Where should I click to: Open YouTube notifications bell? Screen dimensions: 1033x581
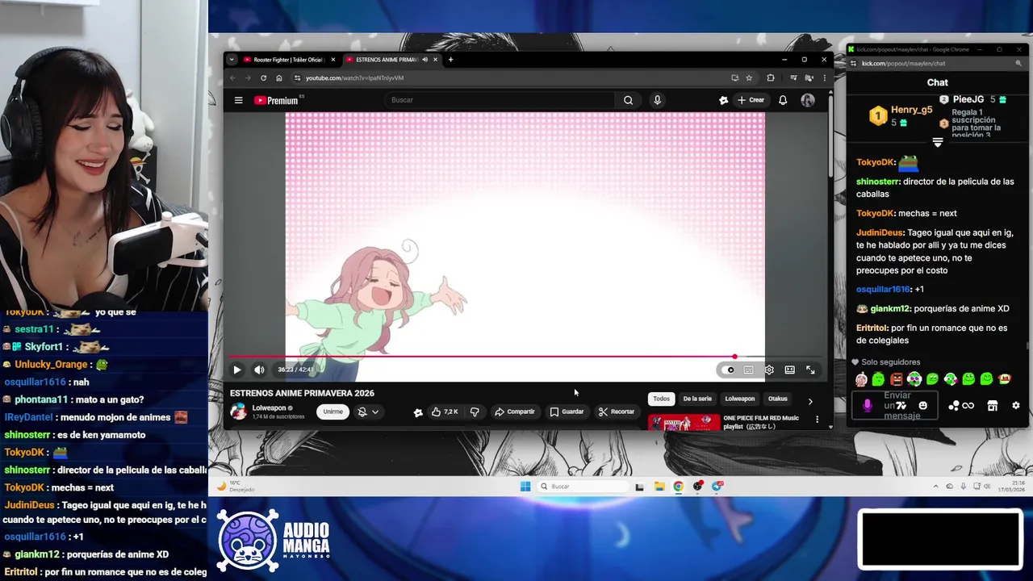pos(783,100)
